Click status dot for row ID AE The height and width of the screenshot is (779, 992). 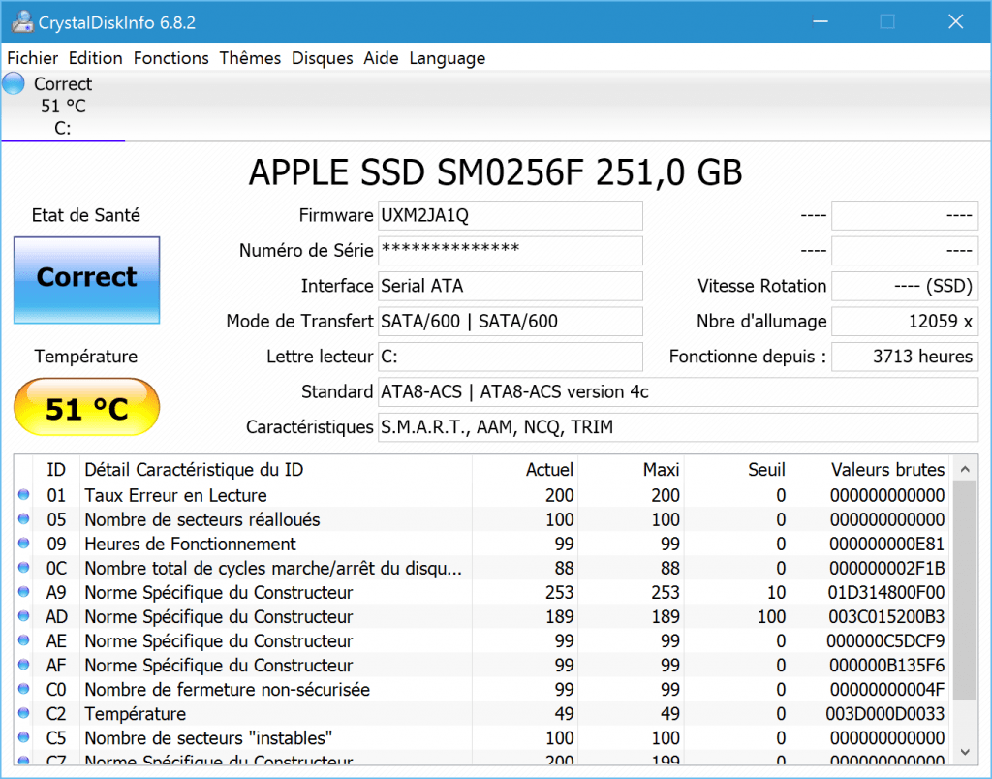point(24,640)
